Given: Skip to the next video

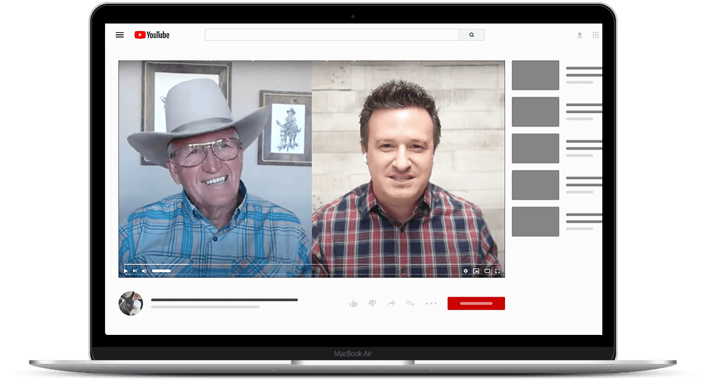Looking at the screenshot, I should [x=135, y=271].
